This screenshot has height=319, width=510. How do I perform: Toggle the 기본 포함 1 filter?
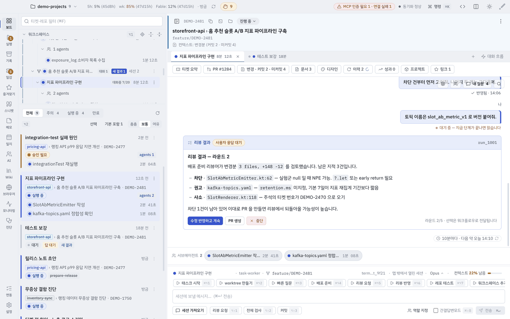coord(114,124)
